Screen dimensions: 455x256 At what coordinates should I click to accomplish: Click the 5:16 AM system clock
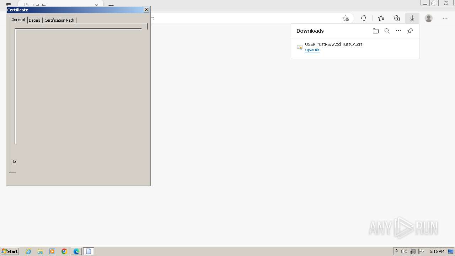point(437,251)
